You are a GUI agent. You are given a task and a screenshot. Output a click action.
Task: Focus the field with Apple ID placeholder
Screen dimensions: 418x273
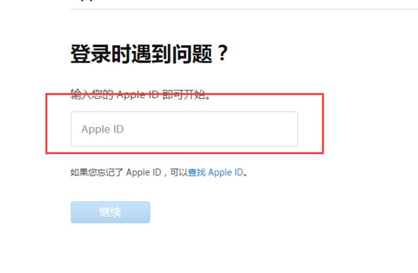pyautogui.click(x=184, y=129)
